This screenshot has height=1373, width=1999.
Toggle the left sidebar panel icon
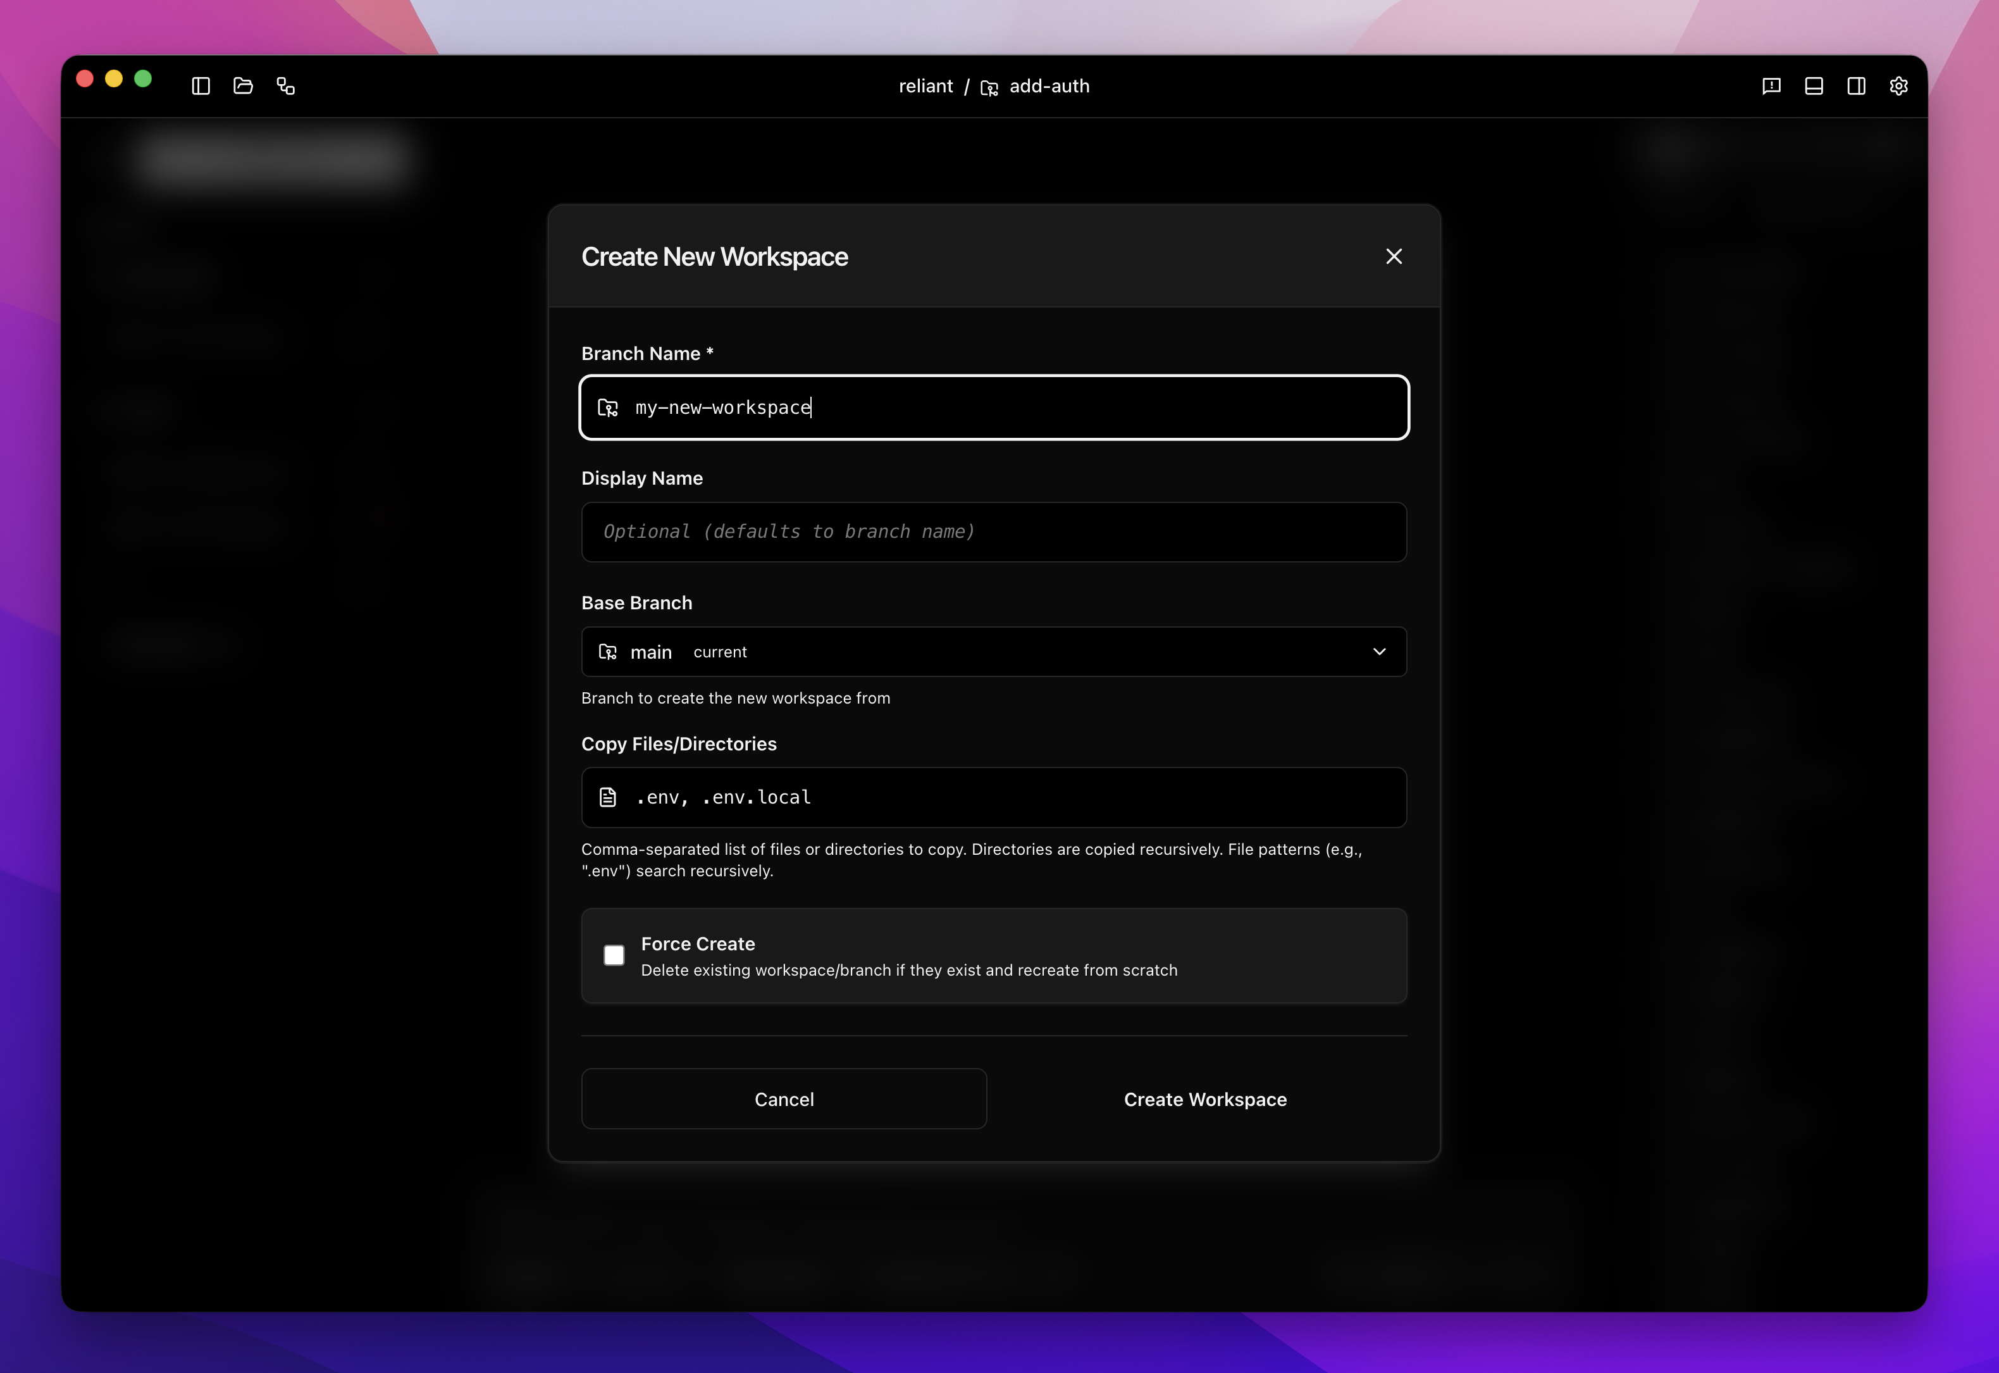tap(201, 86)
